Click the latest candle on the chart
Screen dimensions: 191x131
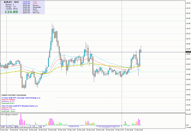coord(141,51)
